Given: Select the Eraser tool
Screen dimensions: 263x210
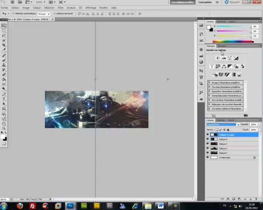Looking at the screenshot, I should pos(4,74).
